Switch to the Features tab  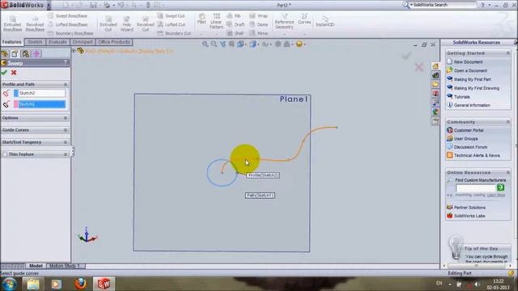click(x=12, y=42)
